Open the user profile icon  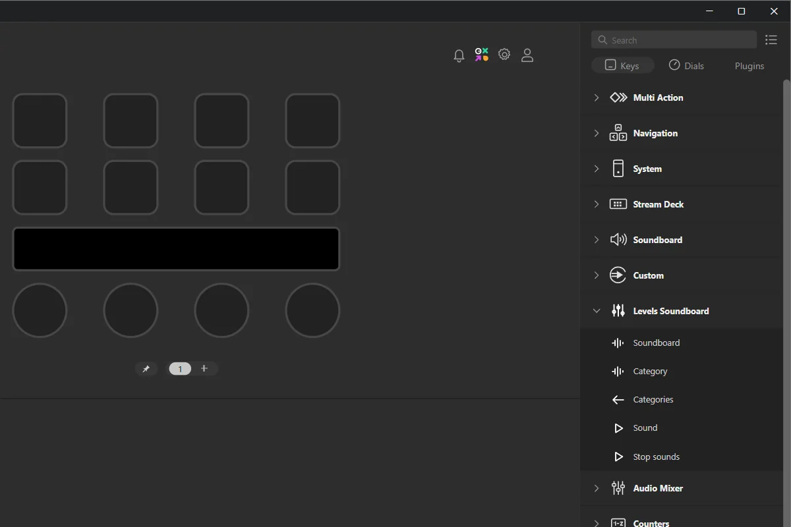(527, 55)
